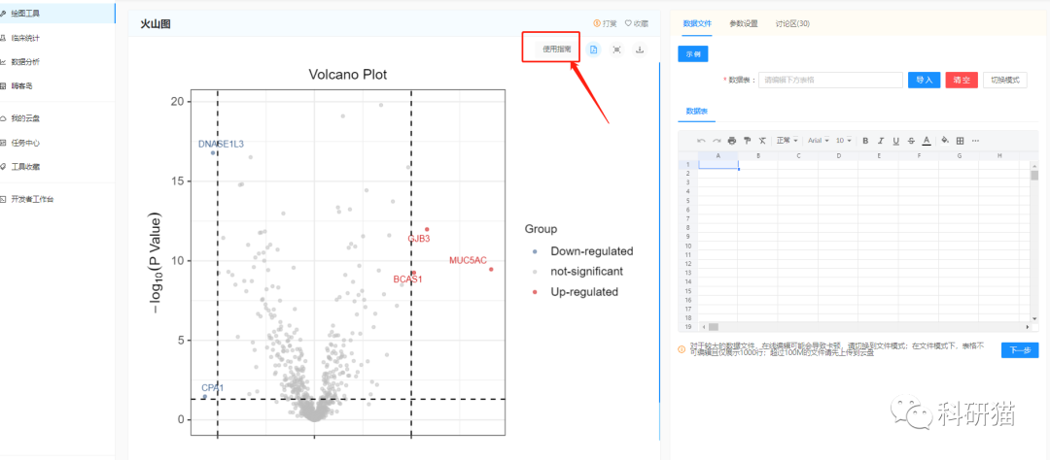Open 我的云盘 in the sidebar
Screen dimensions: 1050x460
click(x=57, y=118)
